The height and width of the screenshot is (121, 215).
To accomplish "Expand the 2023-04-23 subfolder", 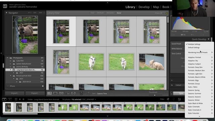I will (x=17, y=82).
